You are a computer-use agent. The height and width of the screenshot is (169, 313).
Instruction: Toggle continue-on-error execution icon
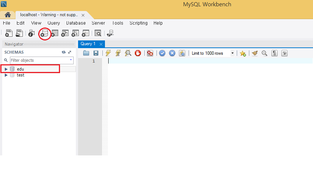tap(150, 53)
